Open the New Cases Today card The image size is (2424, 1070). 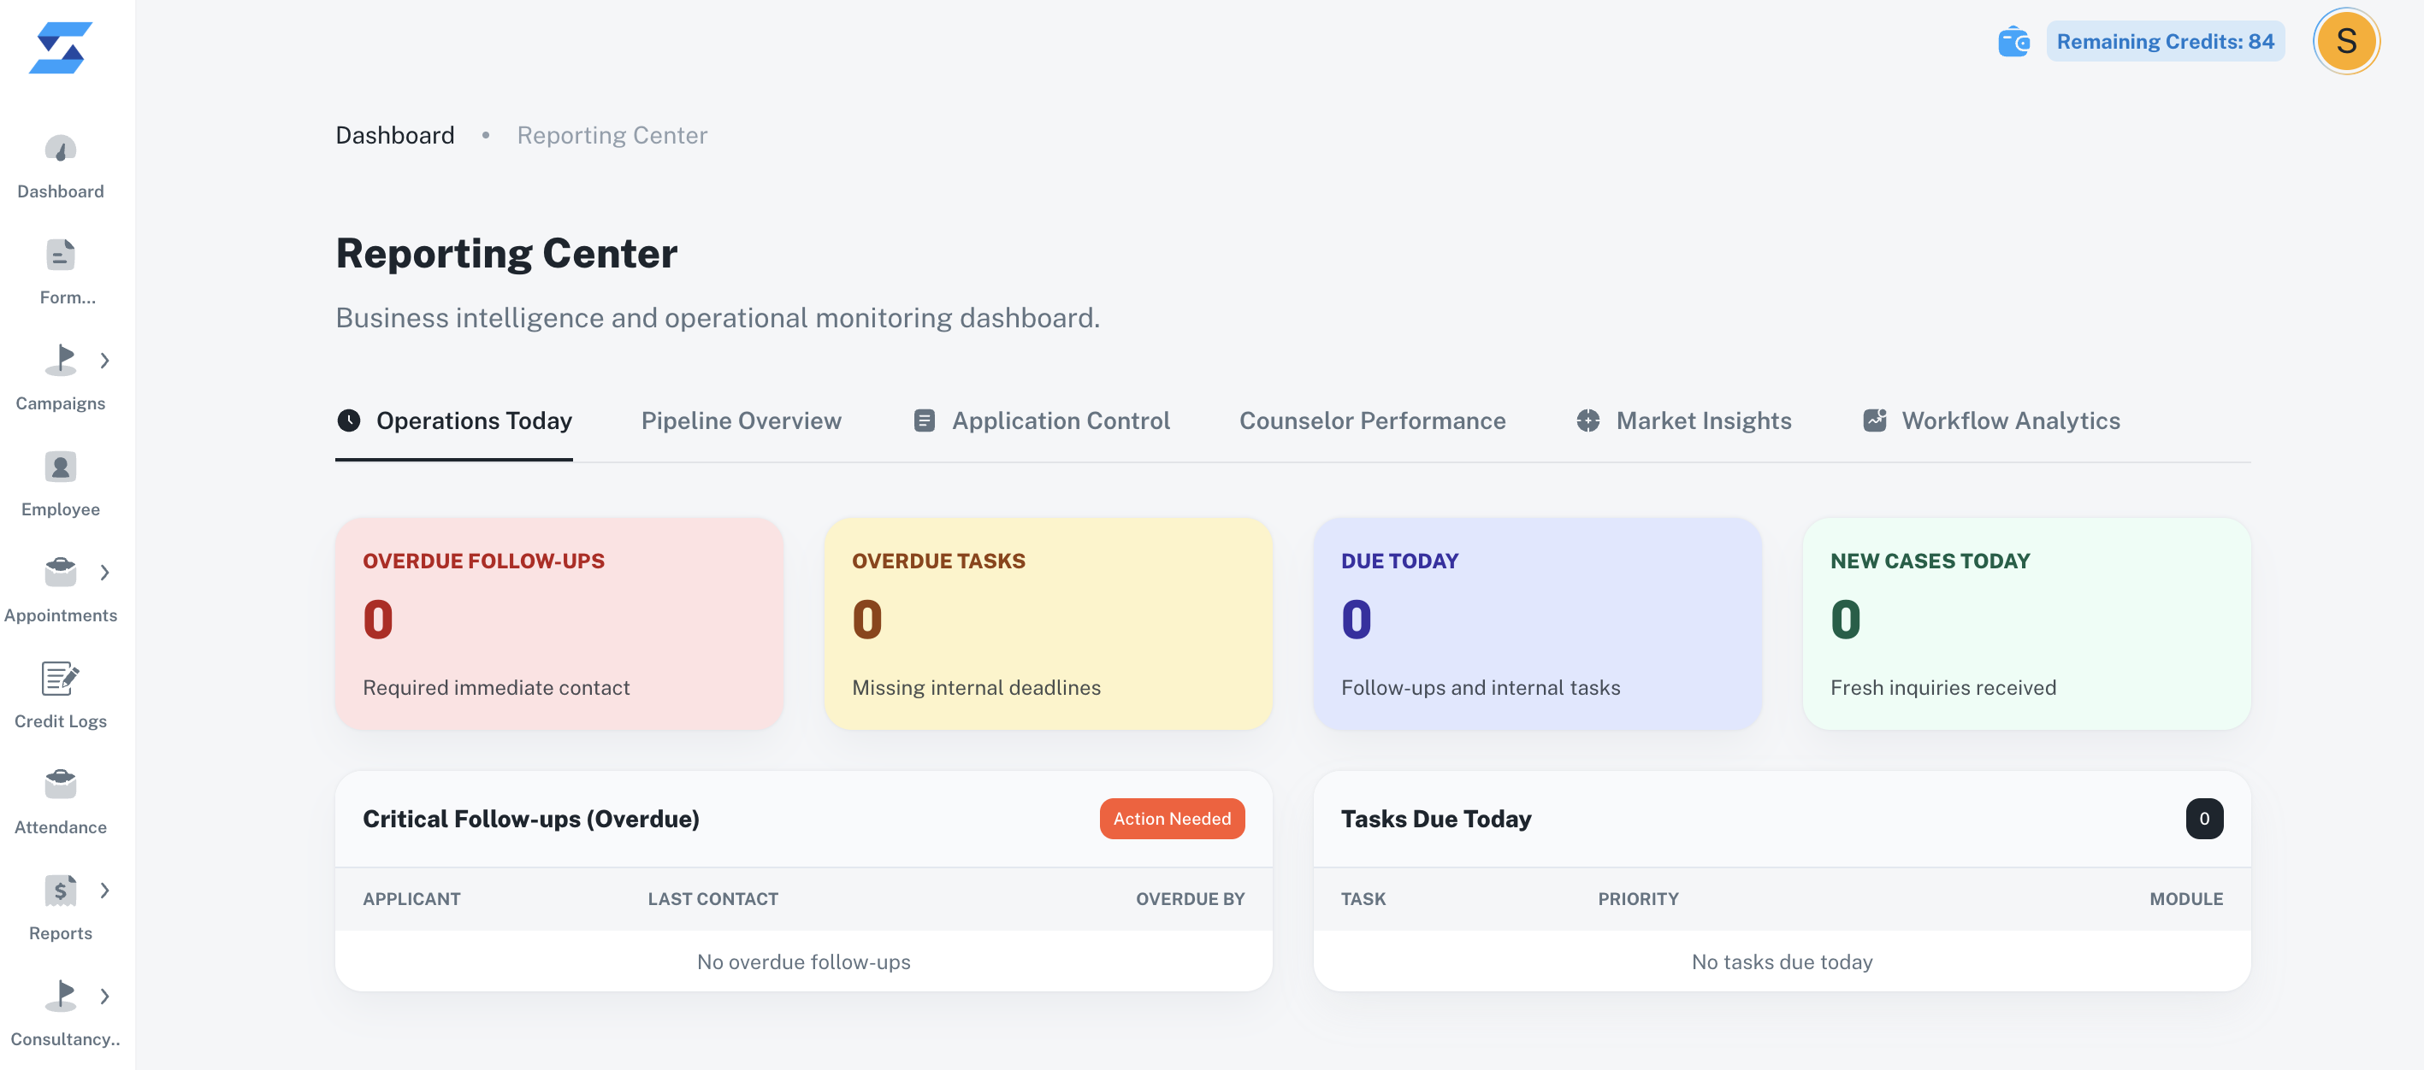[x=2026, y=623]
